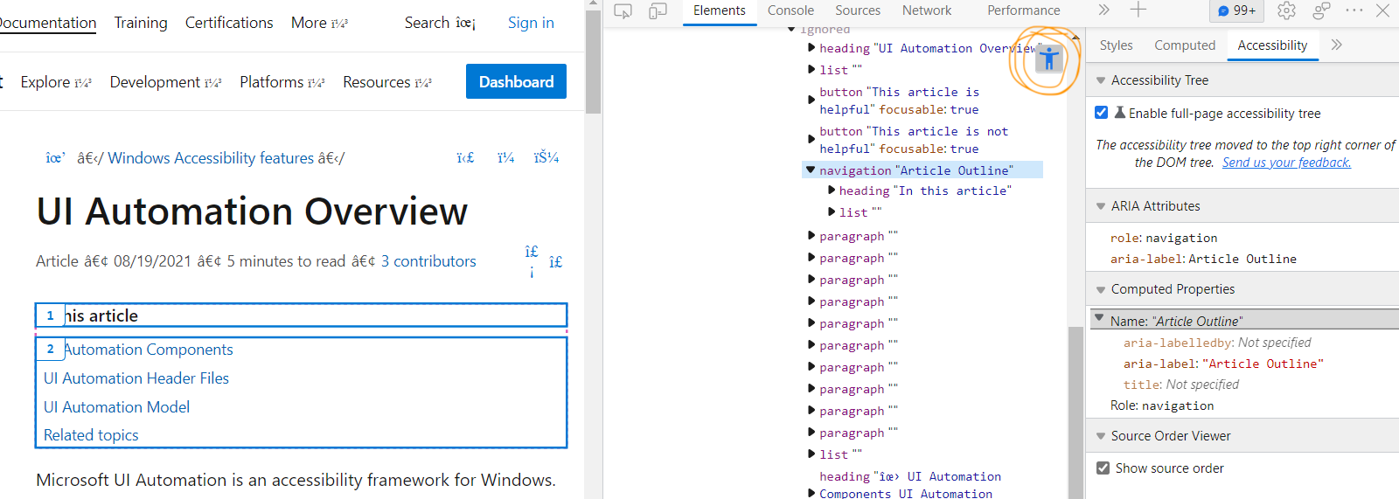Go to Related topics link
The height and width of the screenshot is (499, 1399).
coord(91,435)
